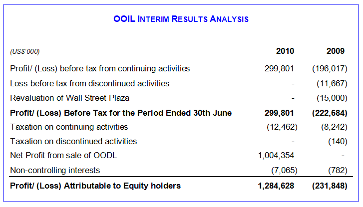The image size is (363, 207).
Task: Click the Profit/(Loss) Attributable to Equity holders label
Action: [95, 186]
